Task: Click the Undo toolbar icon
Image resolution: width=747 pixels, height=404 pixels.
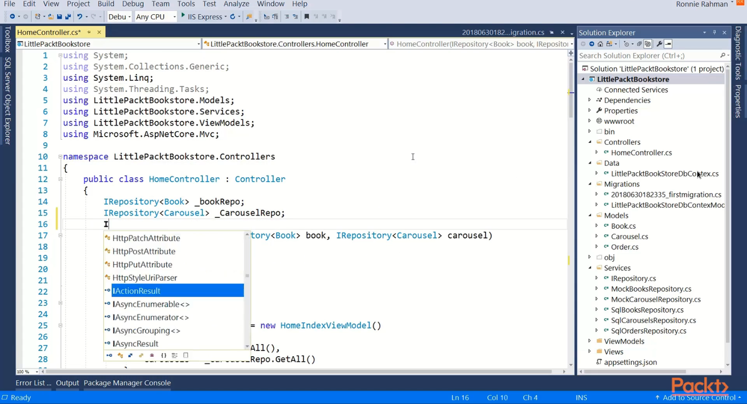Action: (80, 17)
